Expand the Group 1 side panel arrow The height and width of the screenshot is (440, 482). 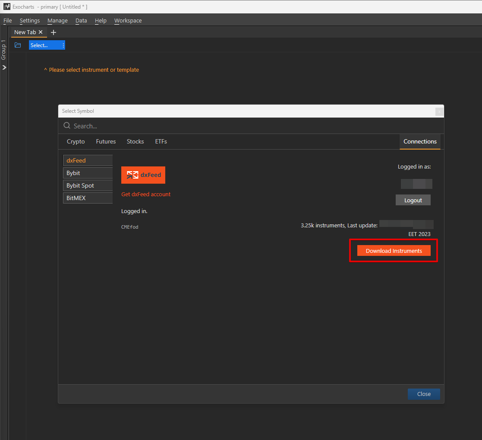[4, 67]
